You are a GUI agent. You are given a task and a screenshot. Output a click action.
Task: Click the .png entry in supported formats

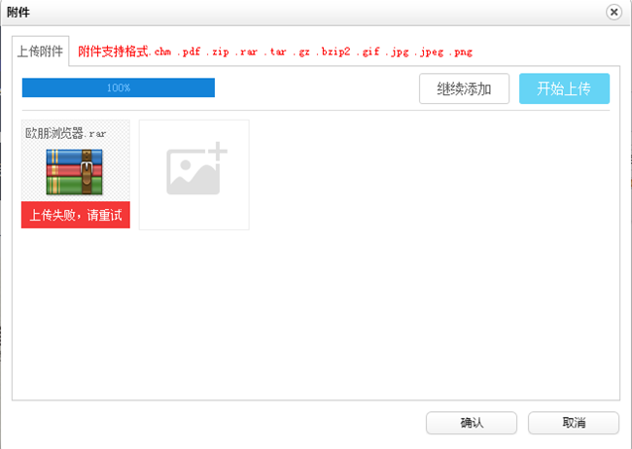click(460, 52)
